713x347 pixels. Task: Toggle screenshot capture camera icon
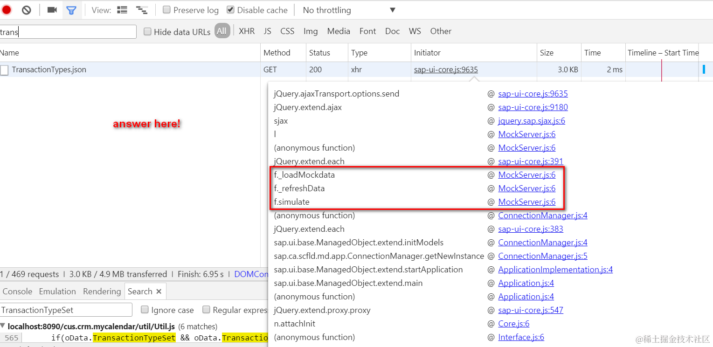(52, 10)
